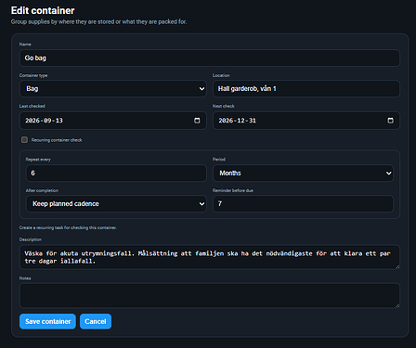
Task: Open the Last checked calendar picker icon
Action: (x=197, y=121)
